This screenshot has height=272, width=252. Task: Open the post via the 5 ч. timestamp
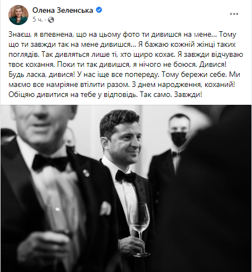click(x=37, y=20)
